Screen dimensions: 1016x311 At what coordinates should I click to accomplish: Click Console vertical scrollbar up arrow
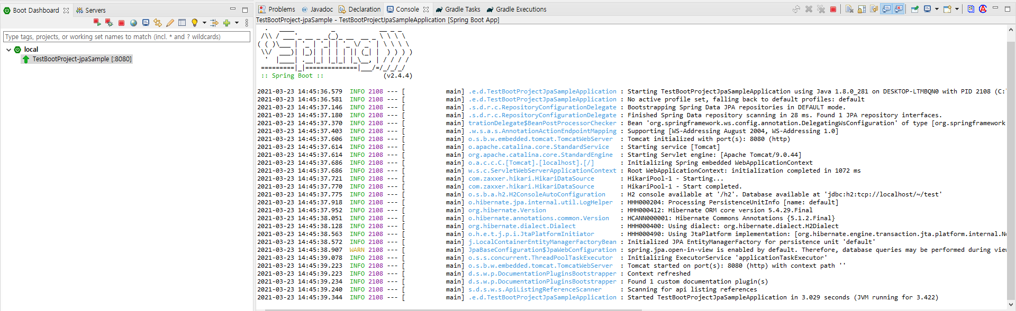click(x=1011, y=30)
